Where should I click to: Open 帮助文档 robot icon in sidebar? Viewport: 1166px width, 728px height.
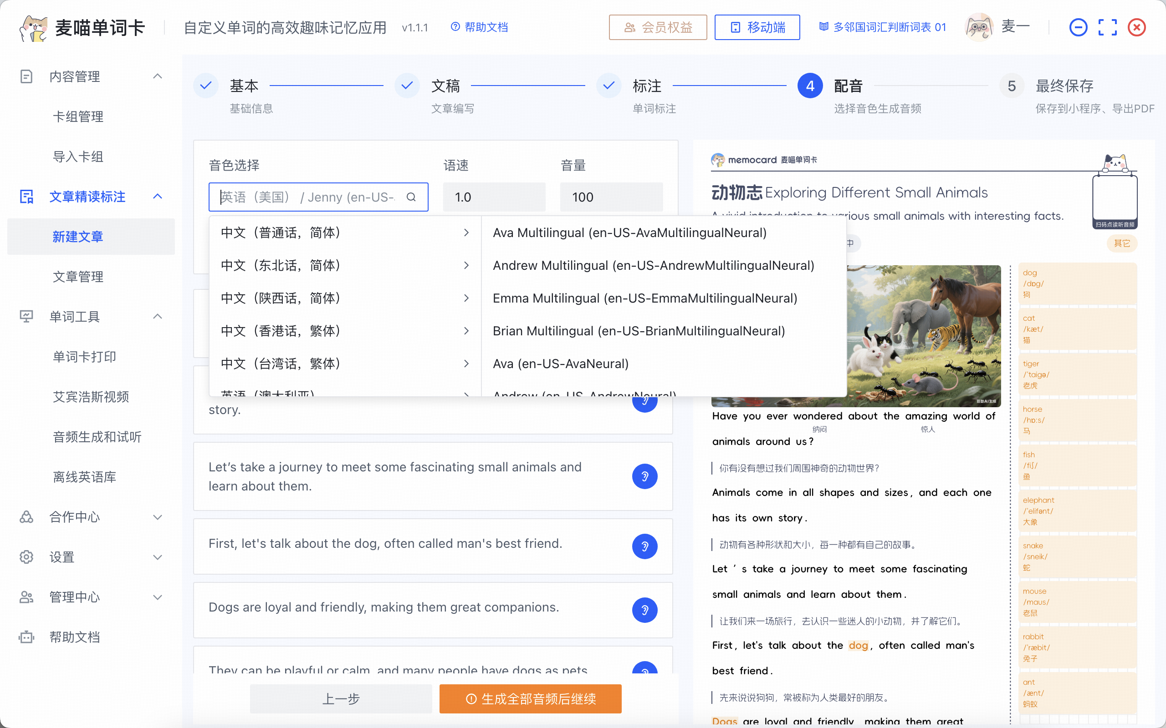coord(26,637)
